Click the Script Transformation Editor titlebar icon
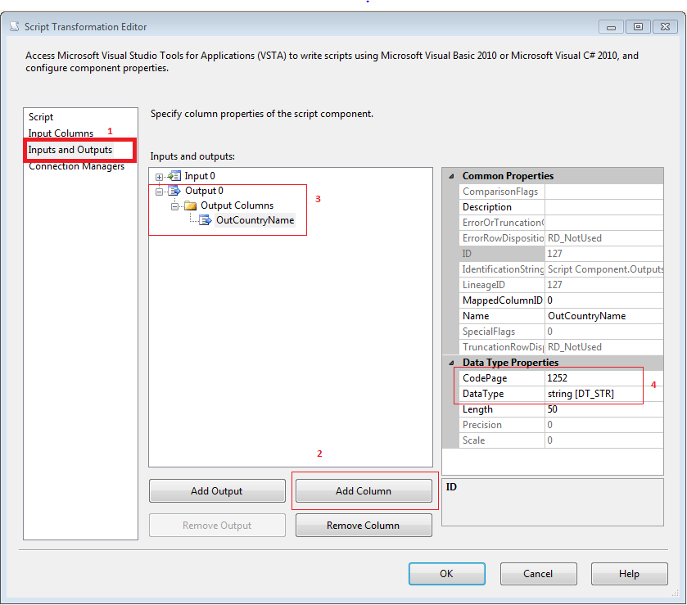This screenshot has height=605, width=687. (14, 26)
